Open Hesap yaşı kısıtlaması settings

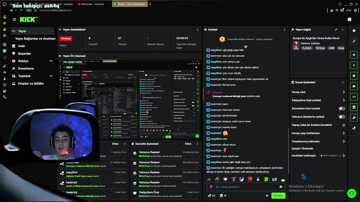click(x=318, y=133)
